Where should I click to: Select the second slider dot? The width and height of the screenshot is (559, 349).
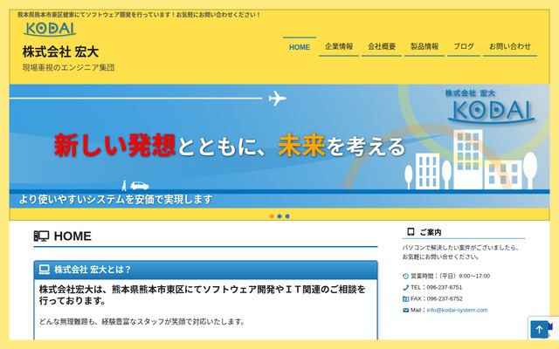[279, 216]
